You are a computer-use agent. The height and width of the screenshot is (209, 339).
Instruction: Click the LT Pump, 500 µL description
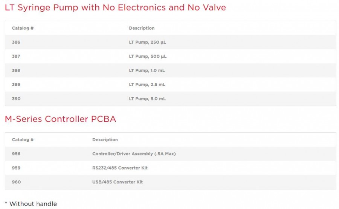tap(147, 56)
